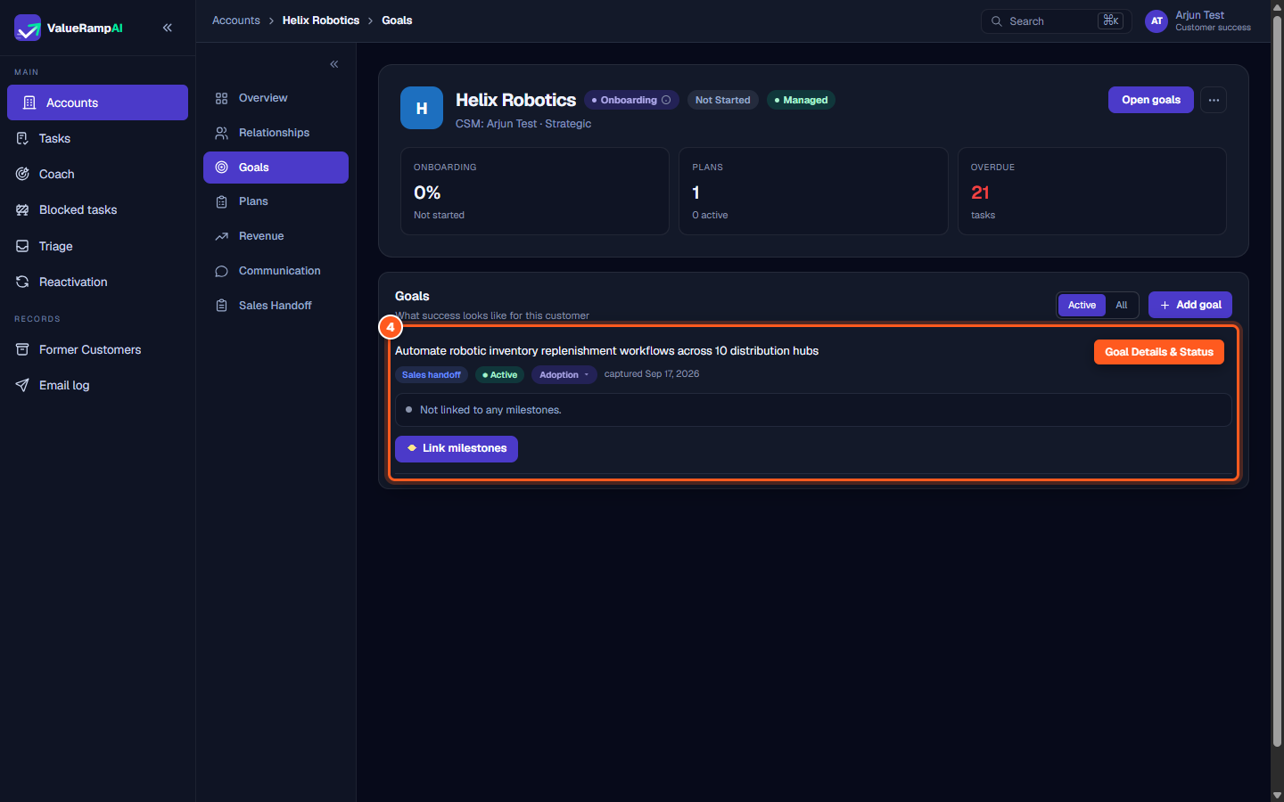Click the Plans clipboard icon
The image size is (1284, 802).
222,201
